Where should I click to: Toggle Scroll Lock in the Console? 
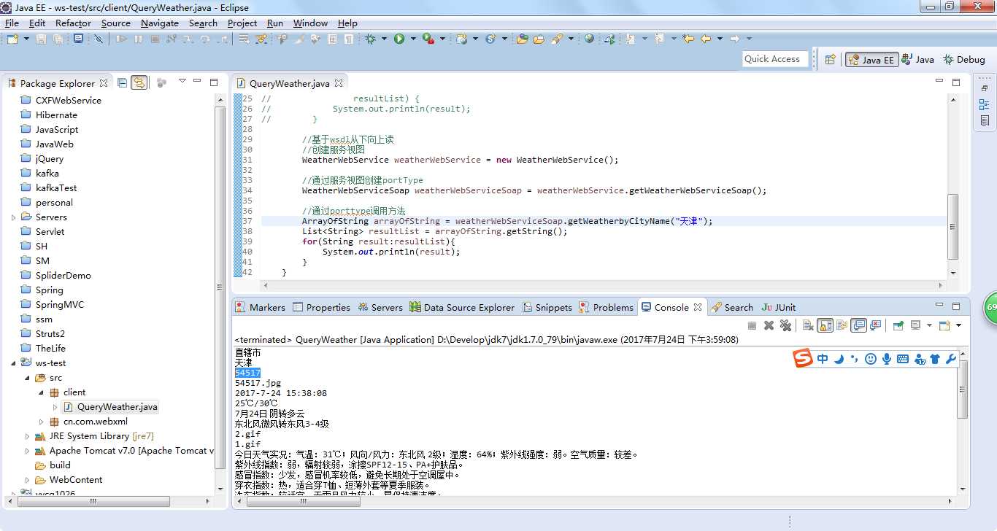[825, 325]
